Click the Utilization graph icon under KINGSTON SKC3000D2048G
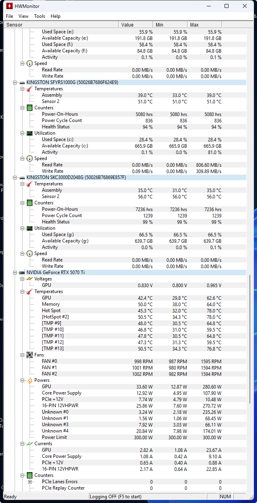The image size is (257, 503). [x=29, y=228]
